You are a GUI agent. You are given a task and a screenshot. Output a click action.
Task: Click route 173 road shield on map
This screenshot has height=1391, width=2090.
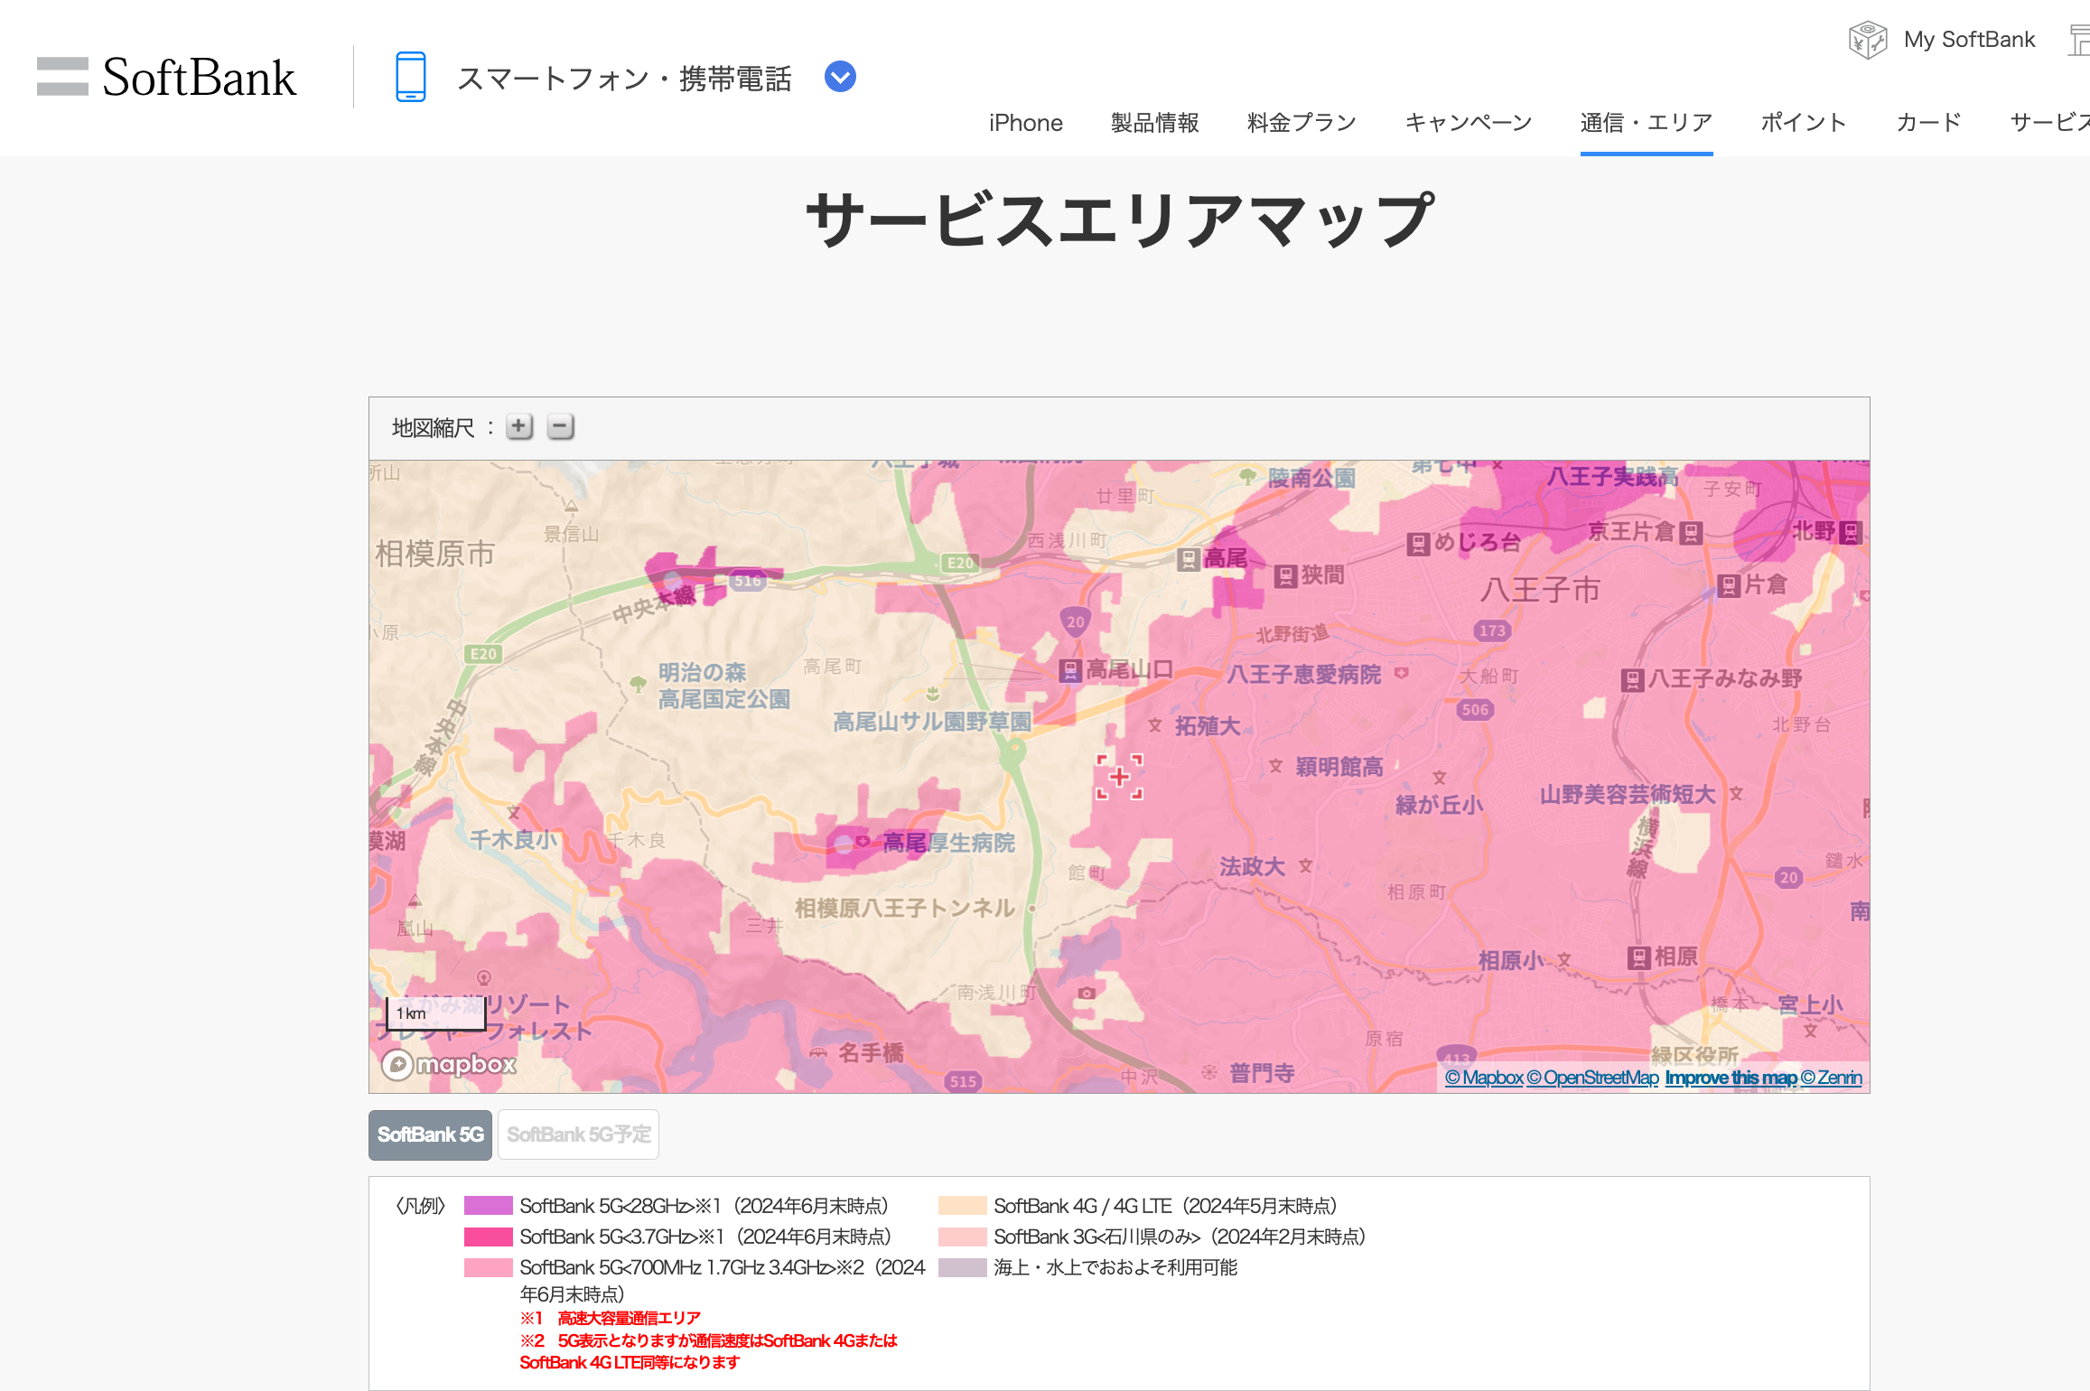click(x=1492, y=630)
